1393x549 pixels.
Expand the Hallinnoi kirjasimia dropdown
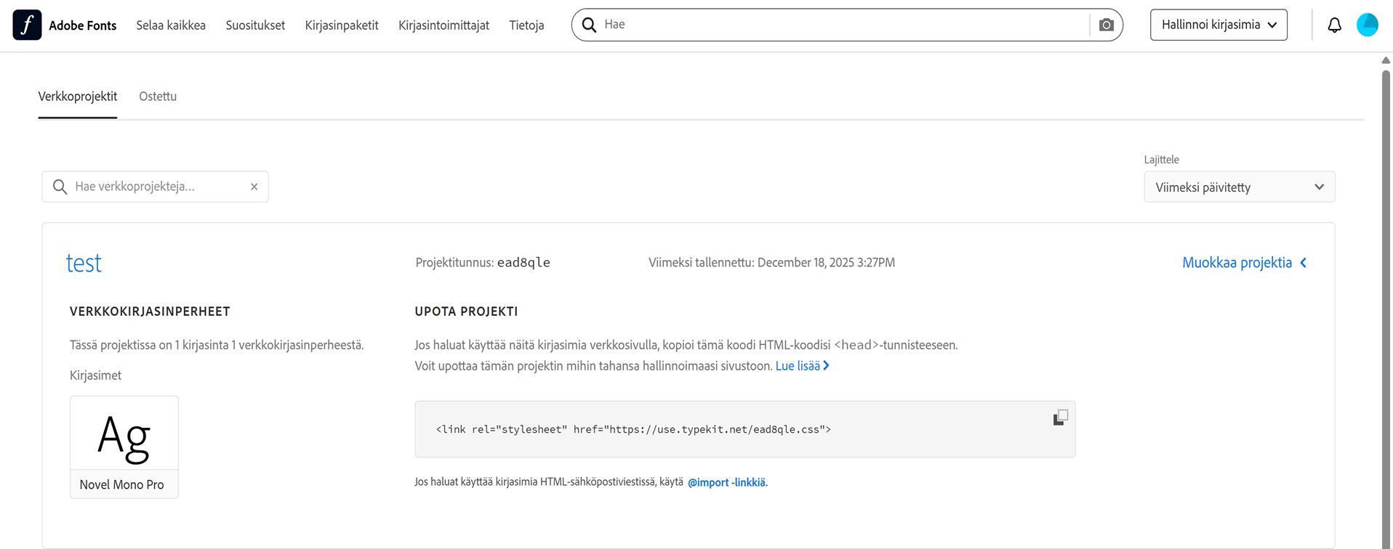(x=1219, y=25)
